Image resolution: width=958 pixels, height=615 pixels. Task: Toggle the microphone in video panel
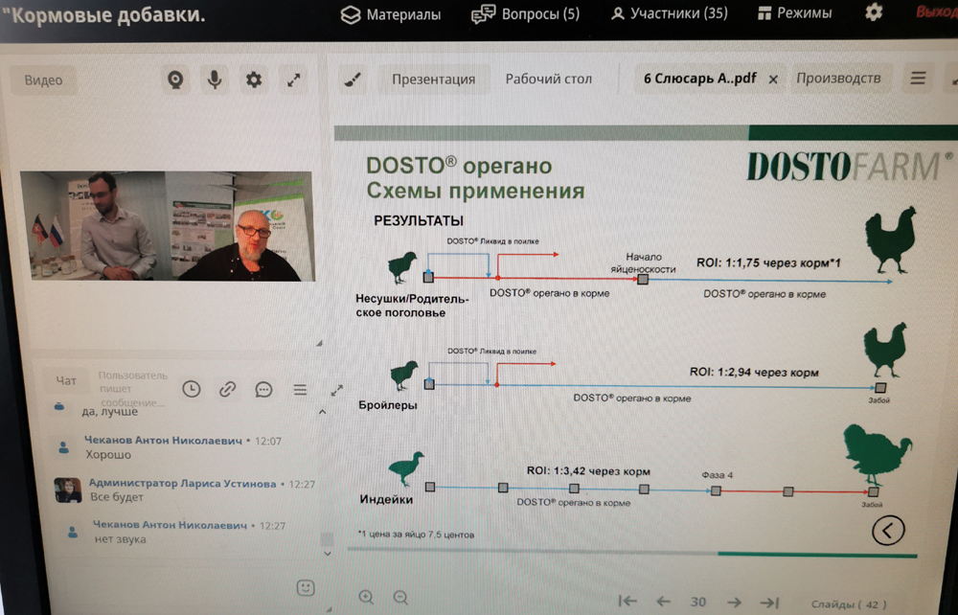tap(215, 80)
